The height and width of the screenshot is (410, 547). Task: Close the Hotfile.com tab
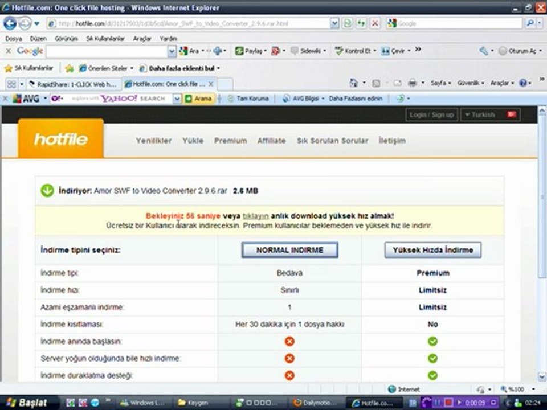(211, 84)
